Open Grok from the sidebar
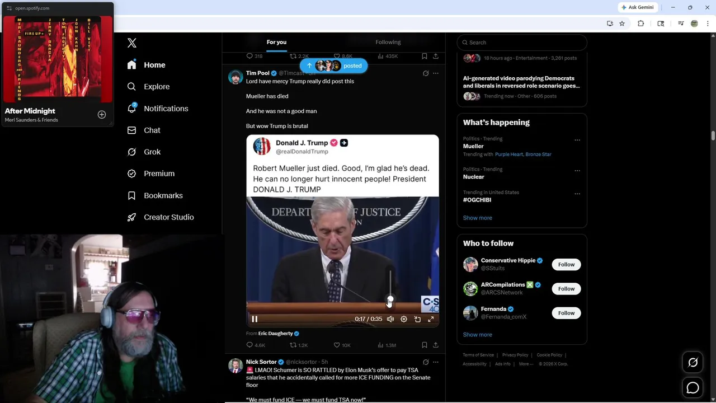 [144, 152]
